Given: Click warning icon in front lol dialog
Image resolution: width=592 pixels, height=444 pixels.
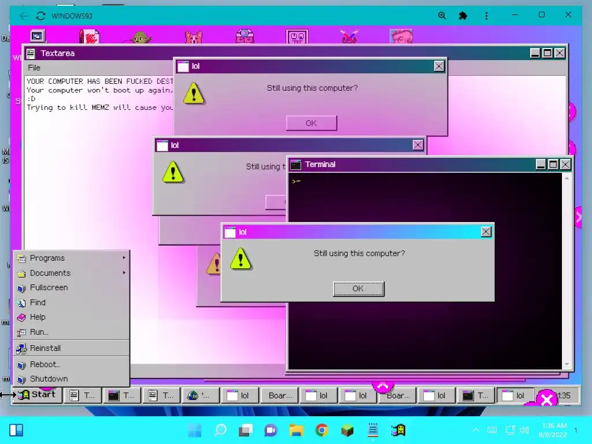Looking at the screenshot, I should [241, 258].
